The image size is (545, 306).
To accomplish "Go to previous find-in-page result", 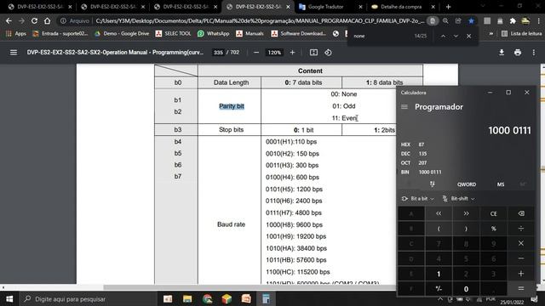I will pyautogui.click(x=443, y=36).
